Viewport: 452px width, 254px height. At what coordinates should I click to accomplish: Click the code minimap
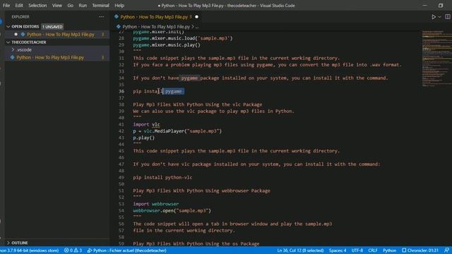coord(436,58)
